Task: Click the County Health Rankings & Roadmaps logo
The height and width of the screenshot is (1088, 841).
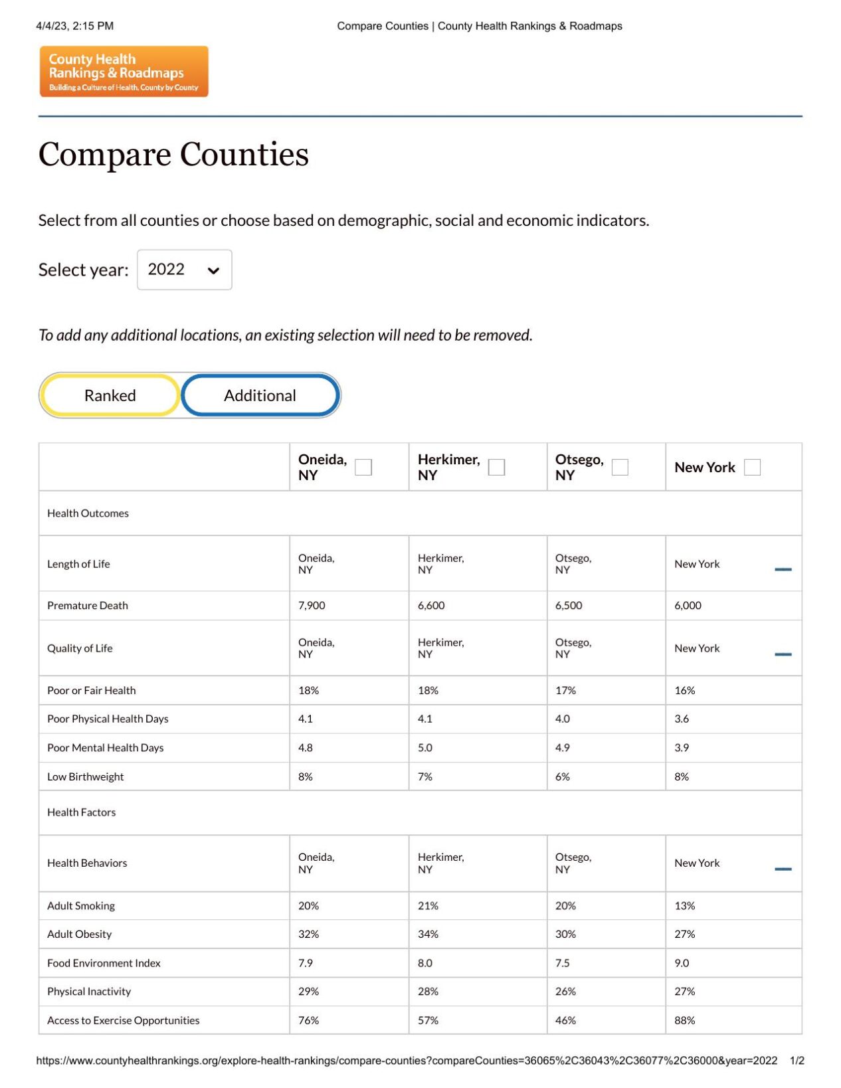Action: 124,71
